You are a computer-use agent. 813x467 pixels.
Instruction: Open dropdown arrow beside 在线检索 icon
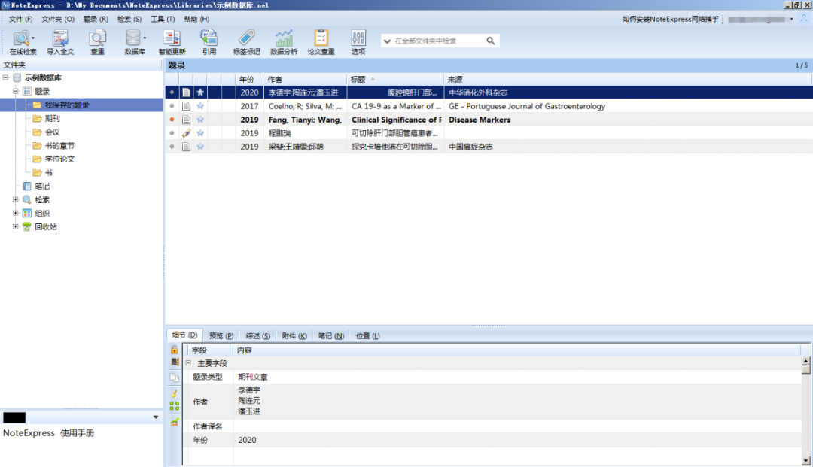33,38
